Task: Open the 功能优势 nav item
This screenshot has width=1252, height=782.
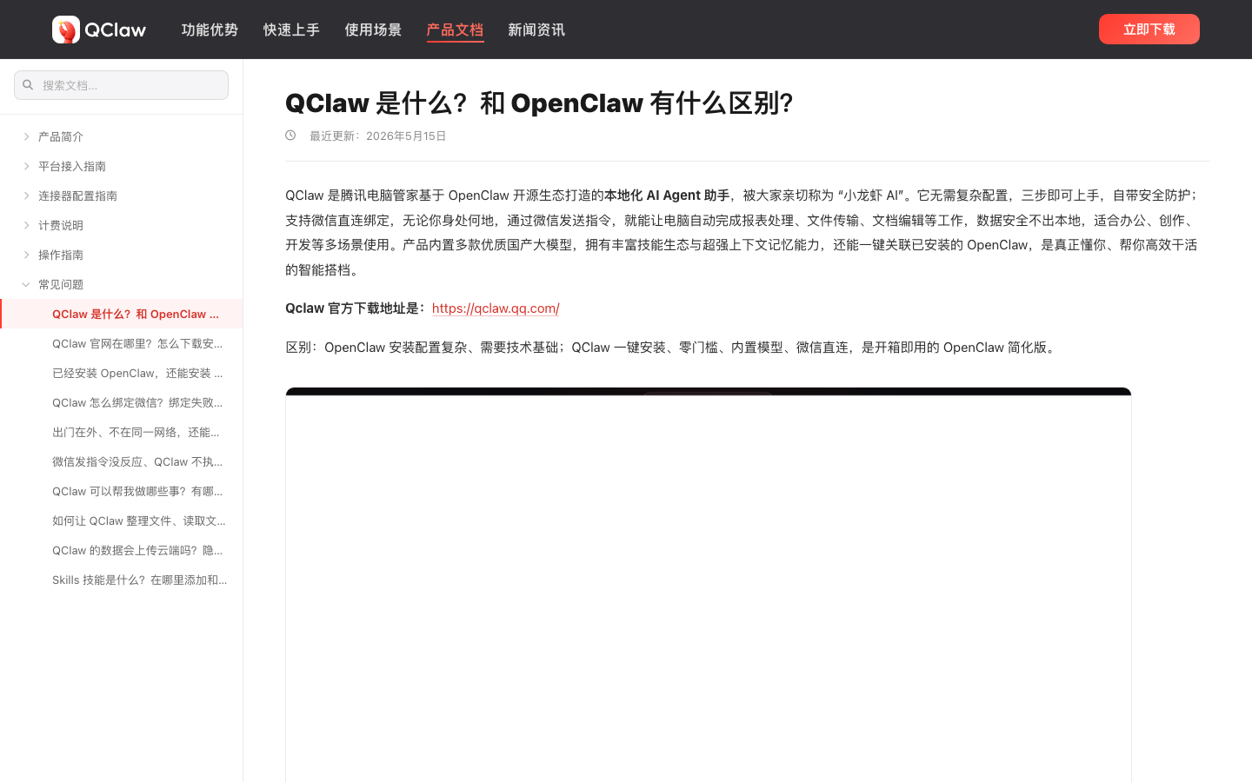Action: 210,30
